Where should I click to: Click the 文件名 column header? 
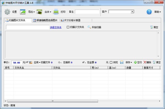[71, 68]
